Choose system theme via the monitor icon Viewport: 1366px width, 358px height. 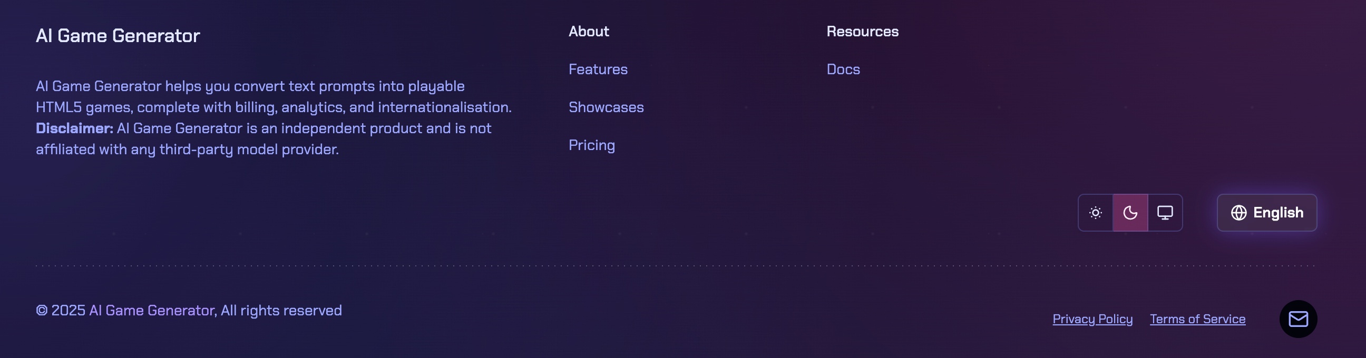pyautogui.click(x=1165, y=213)
